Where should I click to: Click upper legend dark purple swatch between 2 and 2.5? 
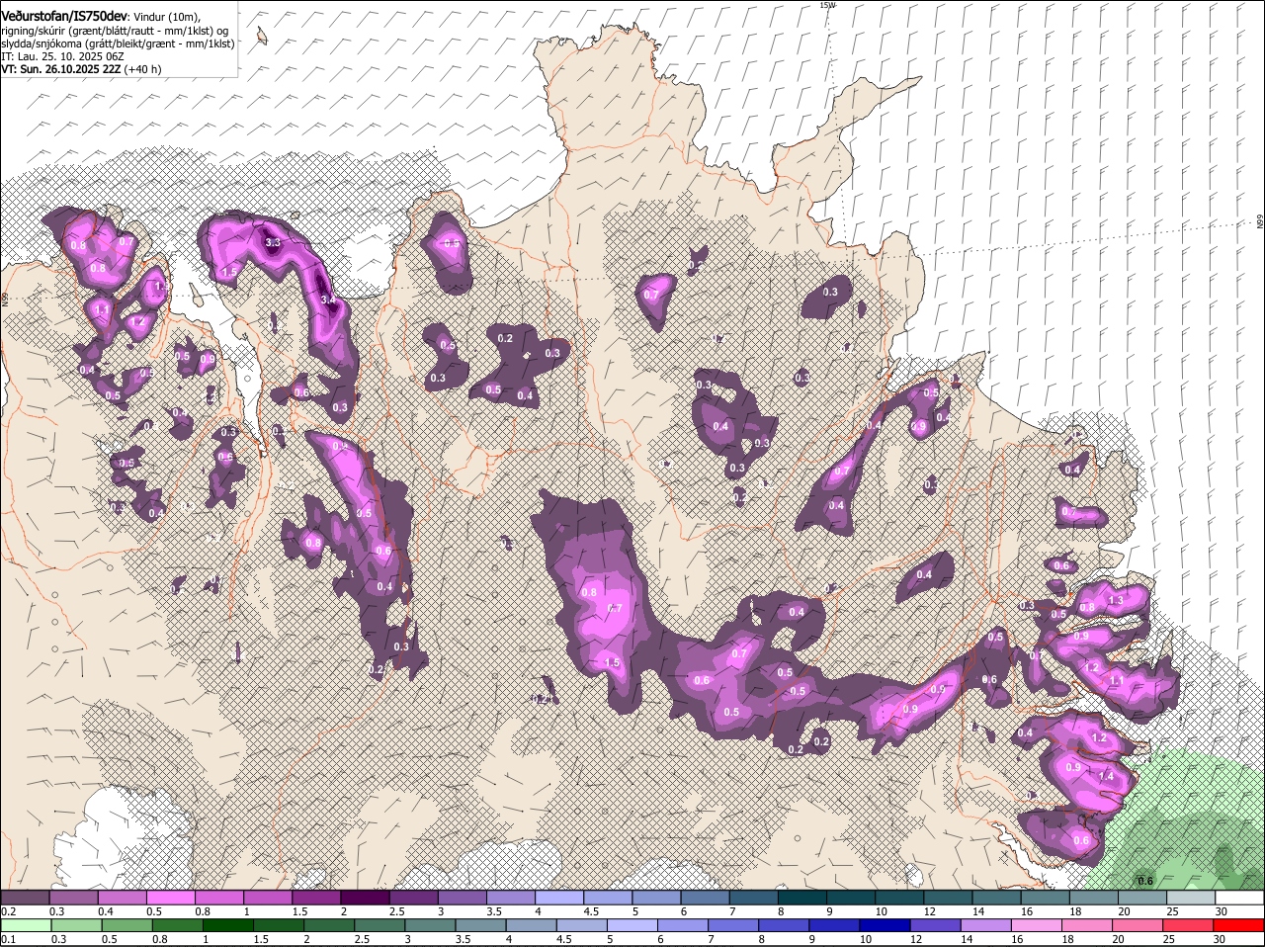click(x=364, y=898)
